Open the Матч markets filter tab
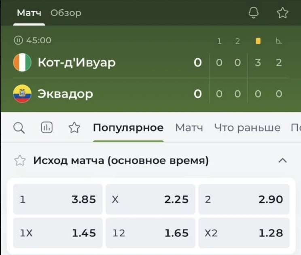 (x=189, y=127)
